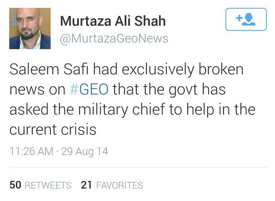Click the Murtaza Ali Shah display name
This screenshot has height=201, width=275.
click(x=113, y=21)
